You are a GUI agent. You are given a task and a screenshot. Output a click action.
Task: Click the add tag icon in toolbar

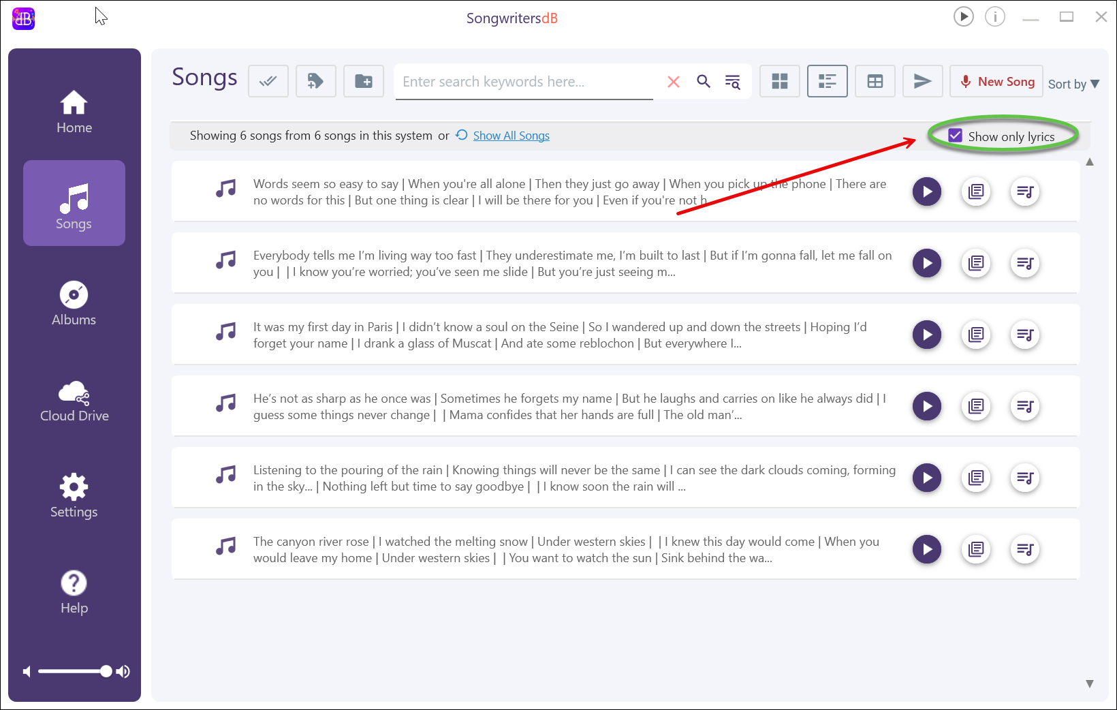tap(315, 82)
